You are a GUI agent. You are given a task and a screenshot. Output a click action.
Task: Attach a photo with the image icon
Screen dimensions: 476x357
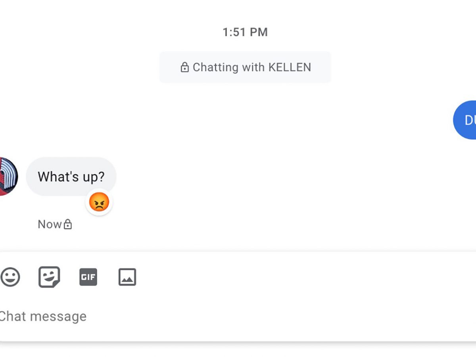coord(127,277)
